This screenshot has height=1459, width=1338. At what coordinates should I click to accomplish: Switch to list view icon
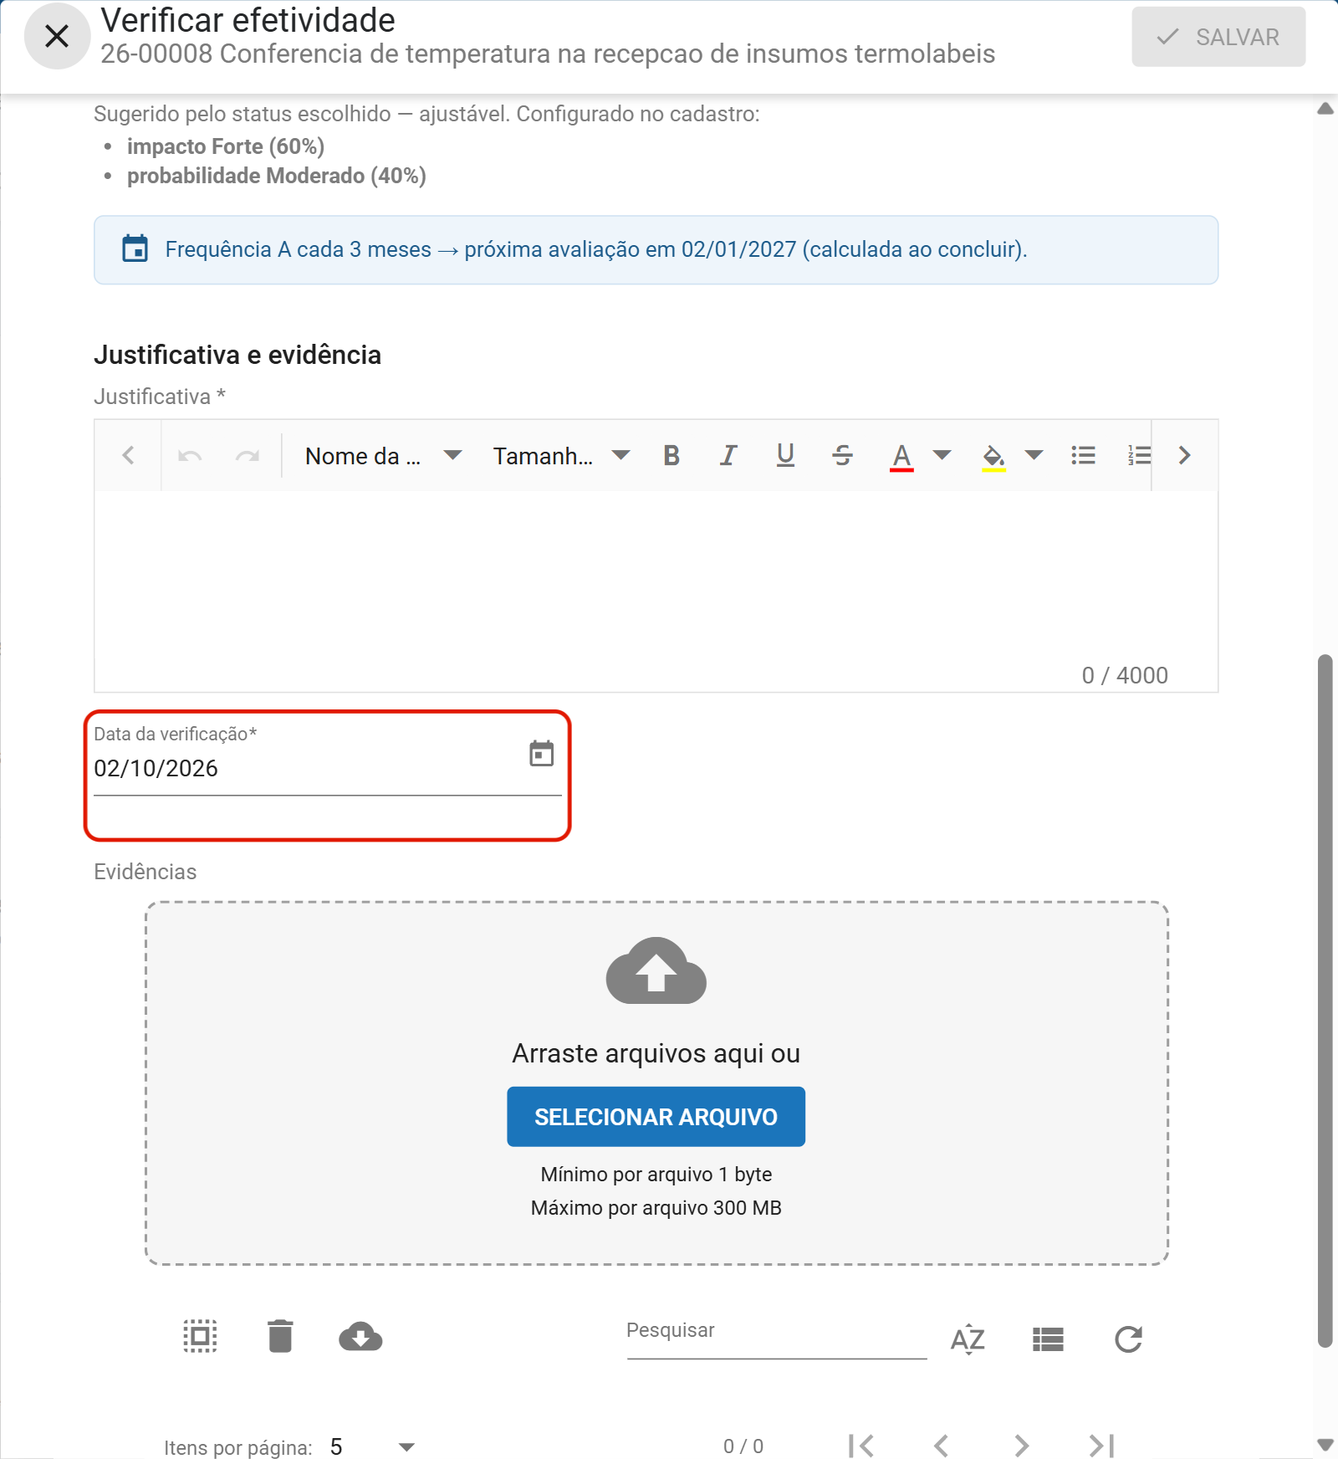tap(1048, 1339)
